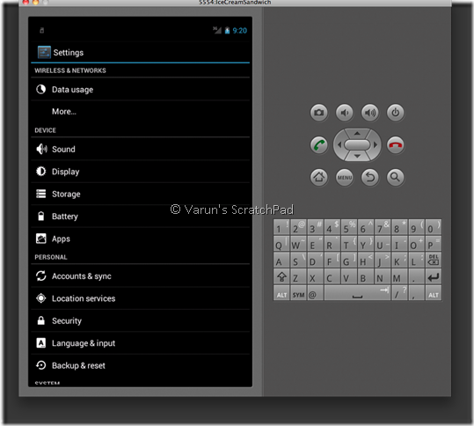The image size is (474, 426).
Task: Click the D-pad up arrow
Action: (357, 134)
